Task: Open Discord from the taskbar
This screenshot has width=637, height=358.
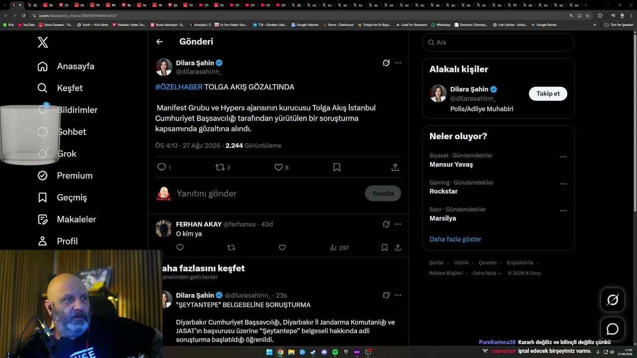Action: point(324,352)
